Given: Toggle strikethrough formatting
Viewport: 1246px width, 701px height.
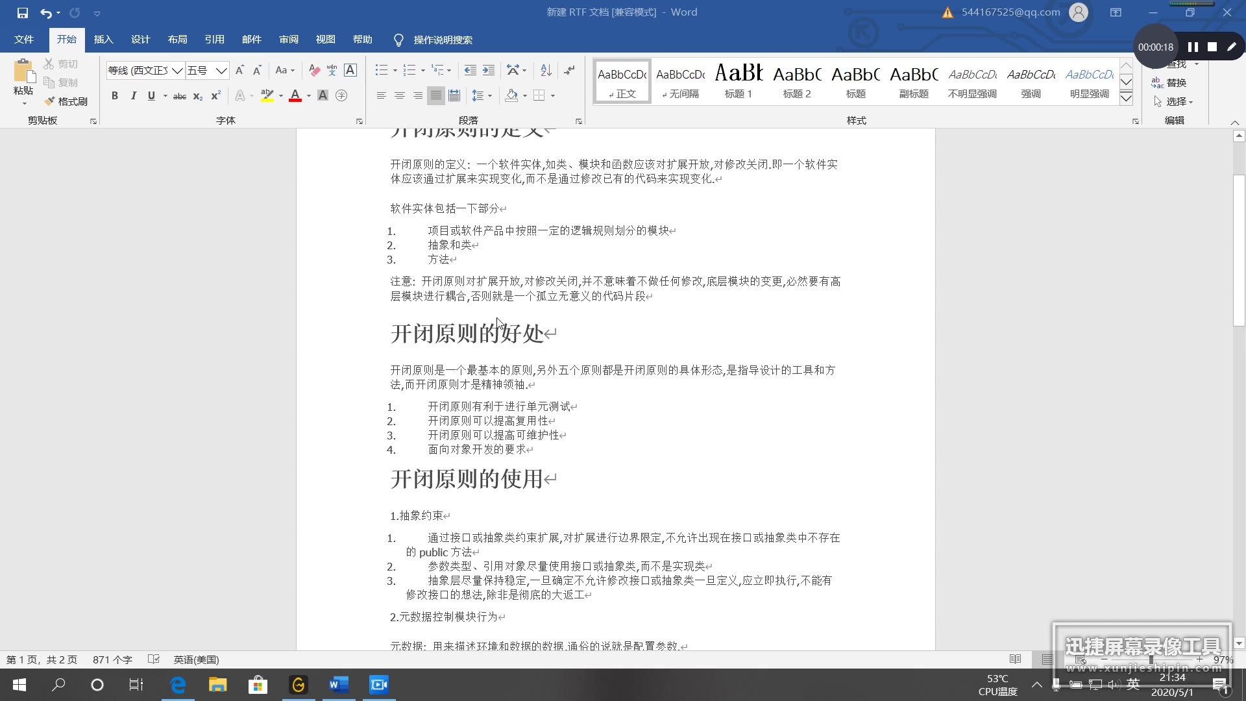Looking at the screenshot, I should pyautogui.click(x=180, y=95).
